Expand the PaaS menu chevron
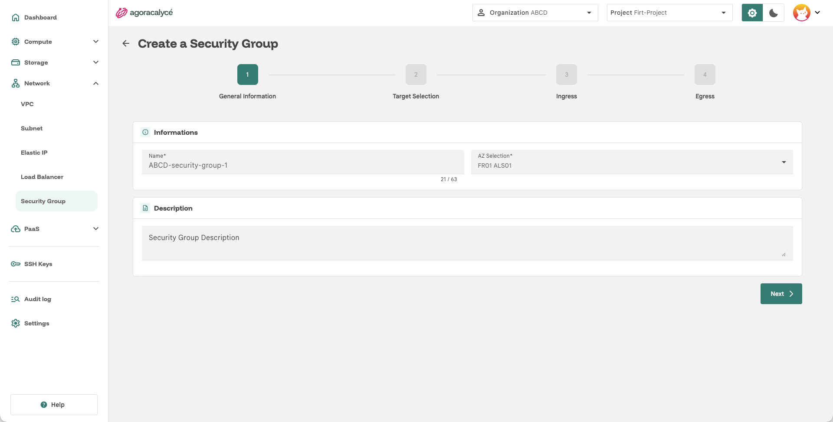This screenshot has width=833, height=422. coord(96,229)
